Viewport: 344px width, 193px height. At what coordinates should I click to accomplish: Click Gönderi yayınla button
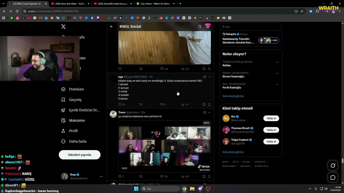tap(80, 155)
